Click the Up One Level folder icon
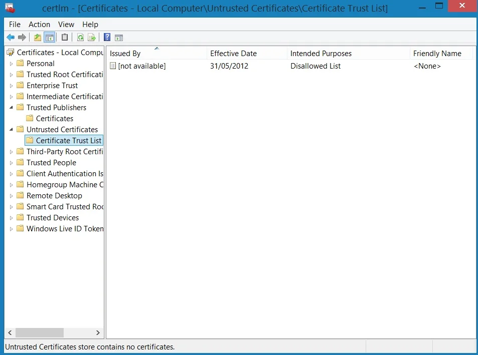Screen dimensions: 478x355 pyautogui.click(x=38, y=38)
